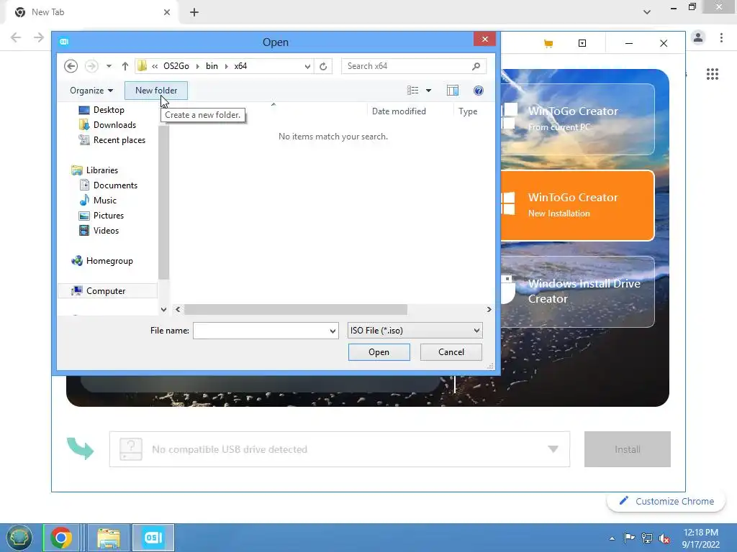Open Chrome from the taskbar
This screenshot has width=737, height=552.
point(61,538)
